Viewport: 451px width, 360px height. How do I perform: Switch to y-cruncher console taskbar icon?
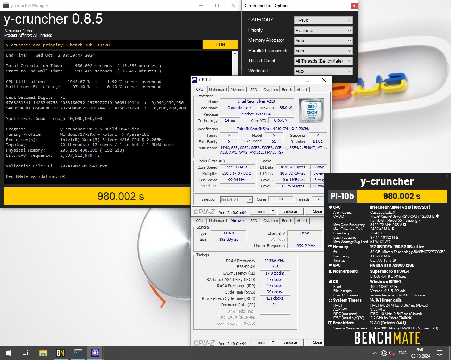tap(78, 353)
